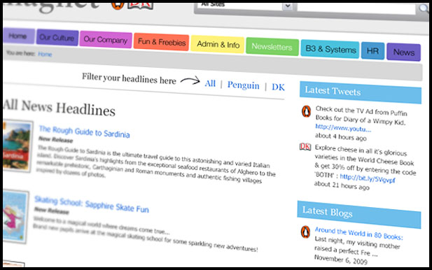Open the Admin & Info tab
This screenshot has width=432, height=270.
click(218, 44)
